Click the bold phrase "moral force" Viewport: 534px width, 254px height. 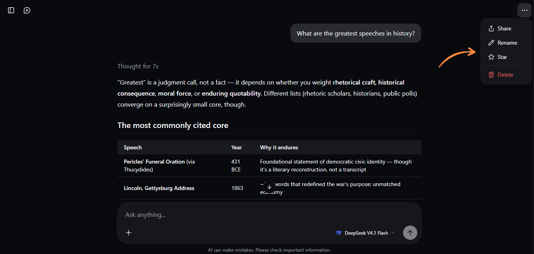[x=174, y=94]
